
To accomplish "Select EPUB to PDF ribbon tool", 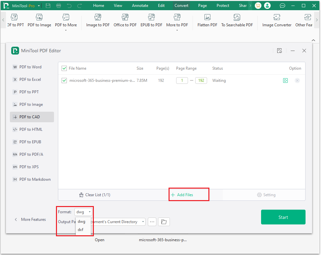I will tap(151, 20).
